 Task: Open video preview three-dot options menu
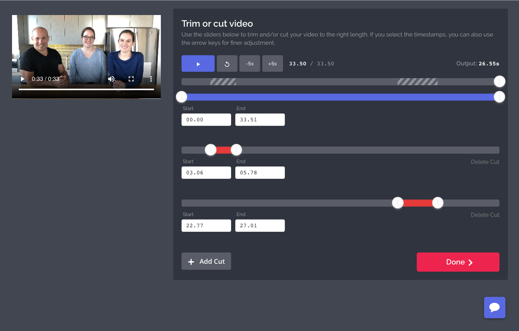(x=151, y=79)
